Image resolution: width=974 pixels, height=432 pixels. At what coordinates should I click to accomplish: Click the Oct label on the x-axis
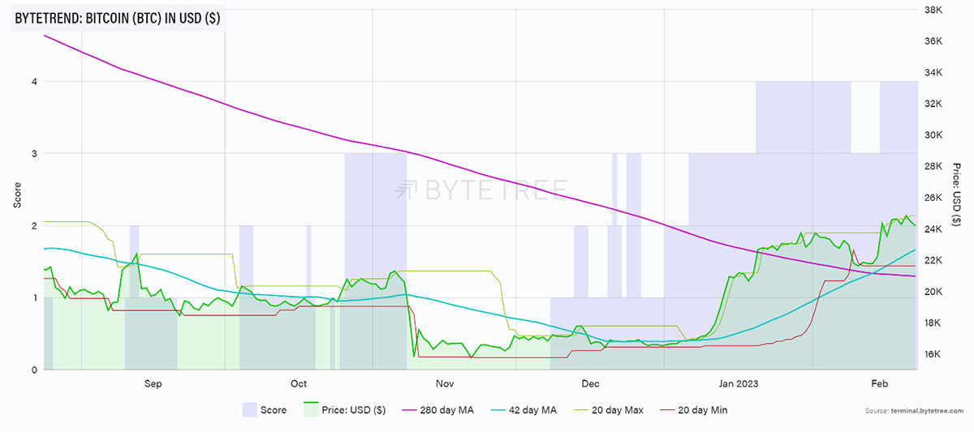coord(298,383)
